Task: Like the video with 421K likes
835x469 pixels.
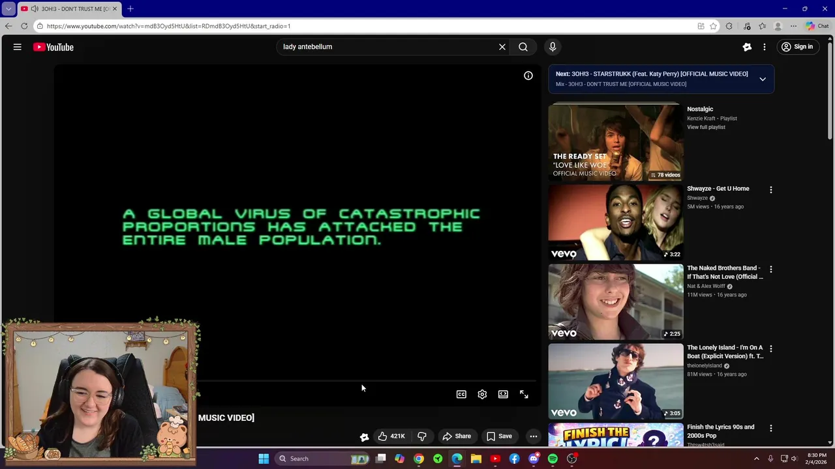Action: 391,436
